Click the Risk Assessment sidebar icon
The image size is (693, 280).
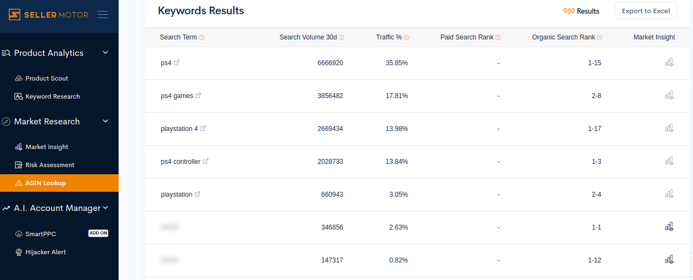pos(18,165)
